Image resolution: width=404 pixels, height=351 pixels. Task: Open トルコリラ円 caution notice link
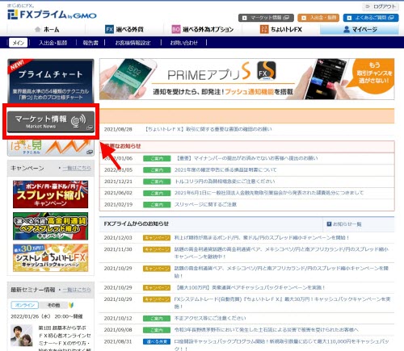[x=225, y=182]
